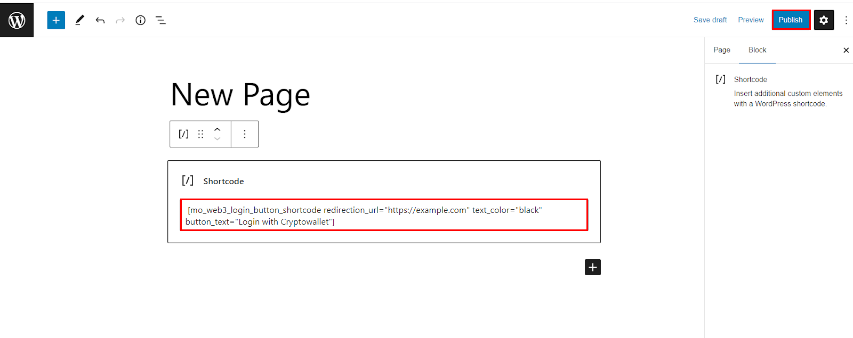
Task: Open the block inserter plus button
Action: tap(56, 20)
